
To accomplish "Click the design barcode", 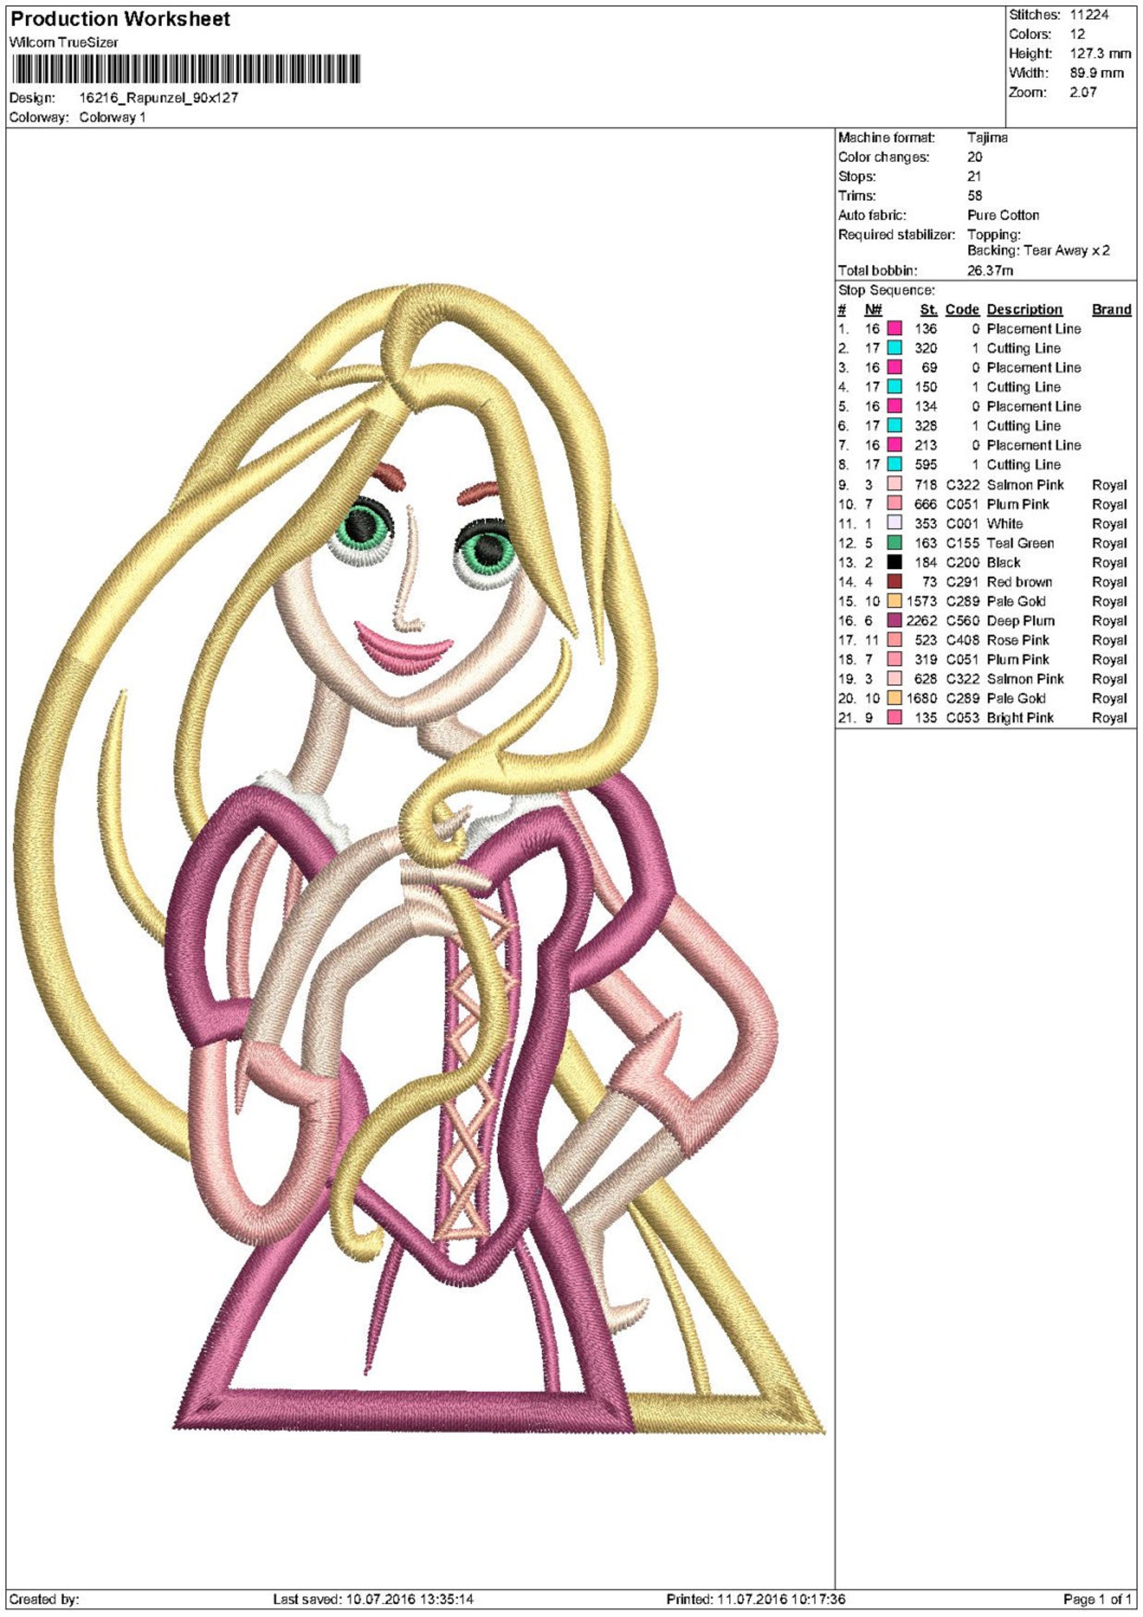I will (186, 70).
